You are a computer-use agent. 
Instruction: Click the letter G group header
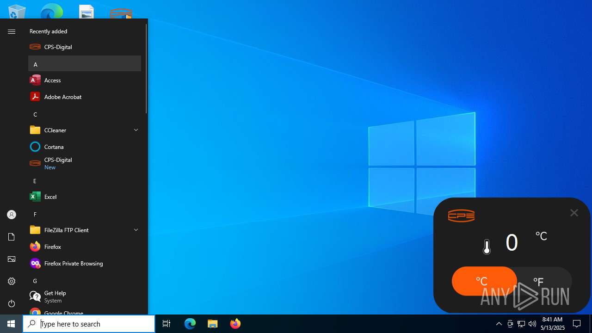[85, 280]
